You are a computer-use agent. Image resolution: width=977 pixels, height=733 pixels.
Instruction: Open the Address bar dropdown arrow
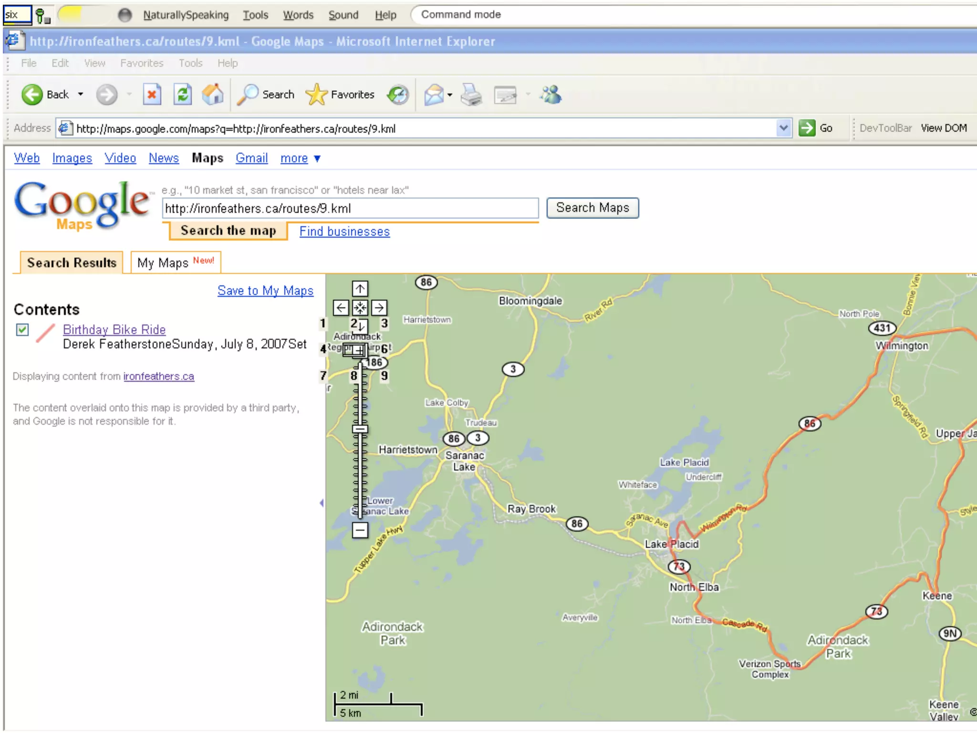pyautogui.click(x=783, y=128)
